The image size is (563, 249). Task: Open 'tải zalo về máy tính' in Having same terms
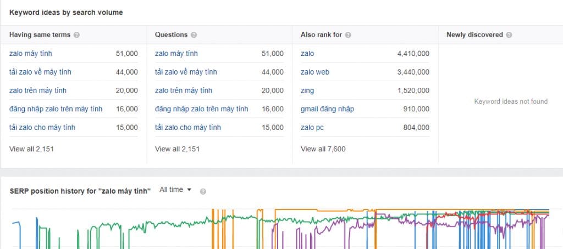click(x=40, y=72)
